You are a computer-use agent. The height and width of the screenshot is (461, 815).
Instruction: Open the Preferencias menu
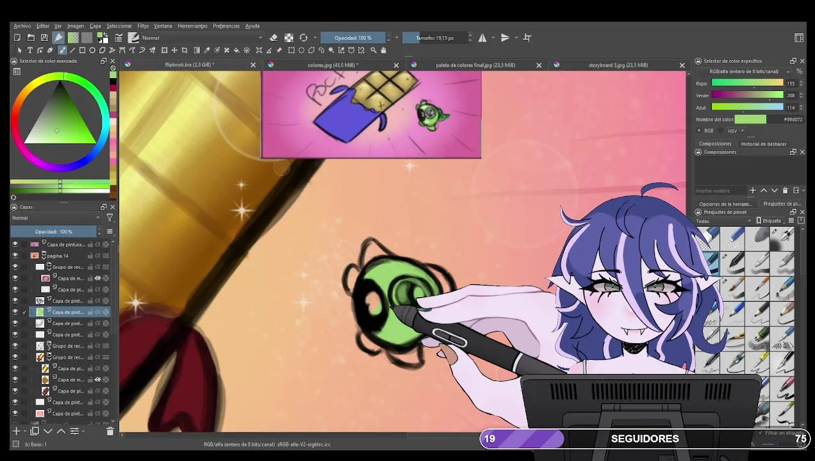tap(226, 26)
